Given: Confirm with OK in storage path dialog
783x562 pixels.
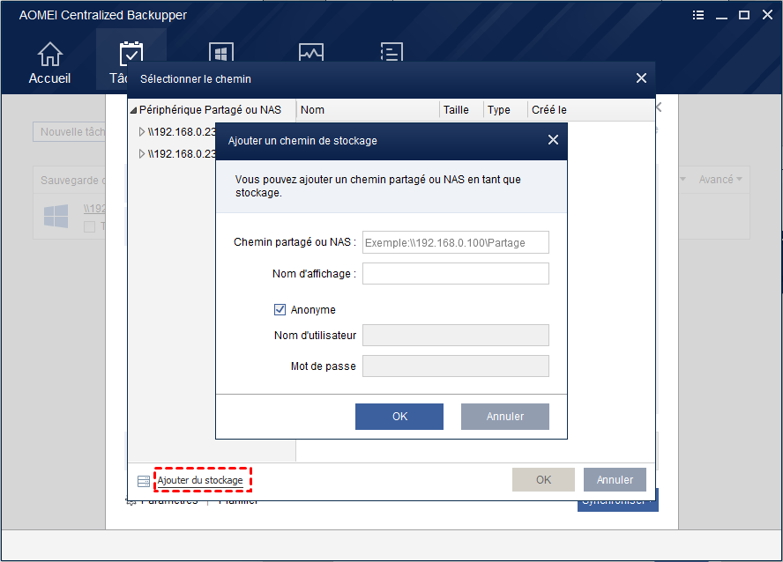Looking at the screenshot, I should (x=399, y=417).
